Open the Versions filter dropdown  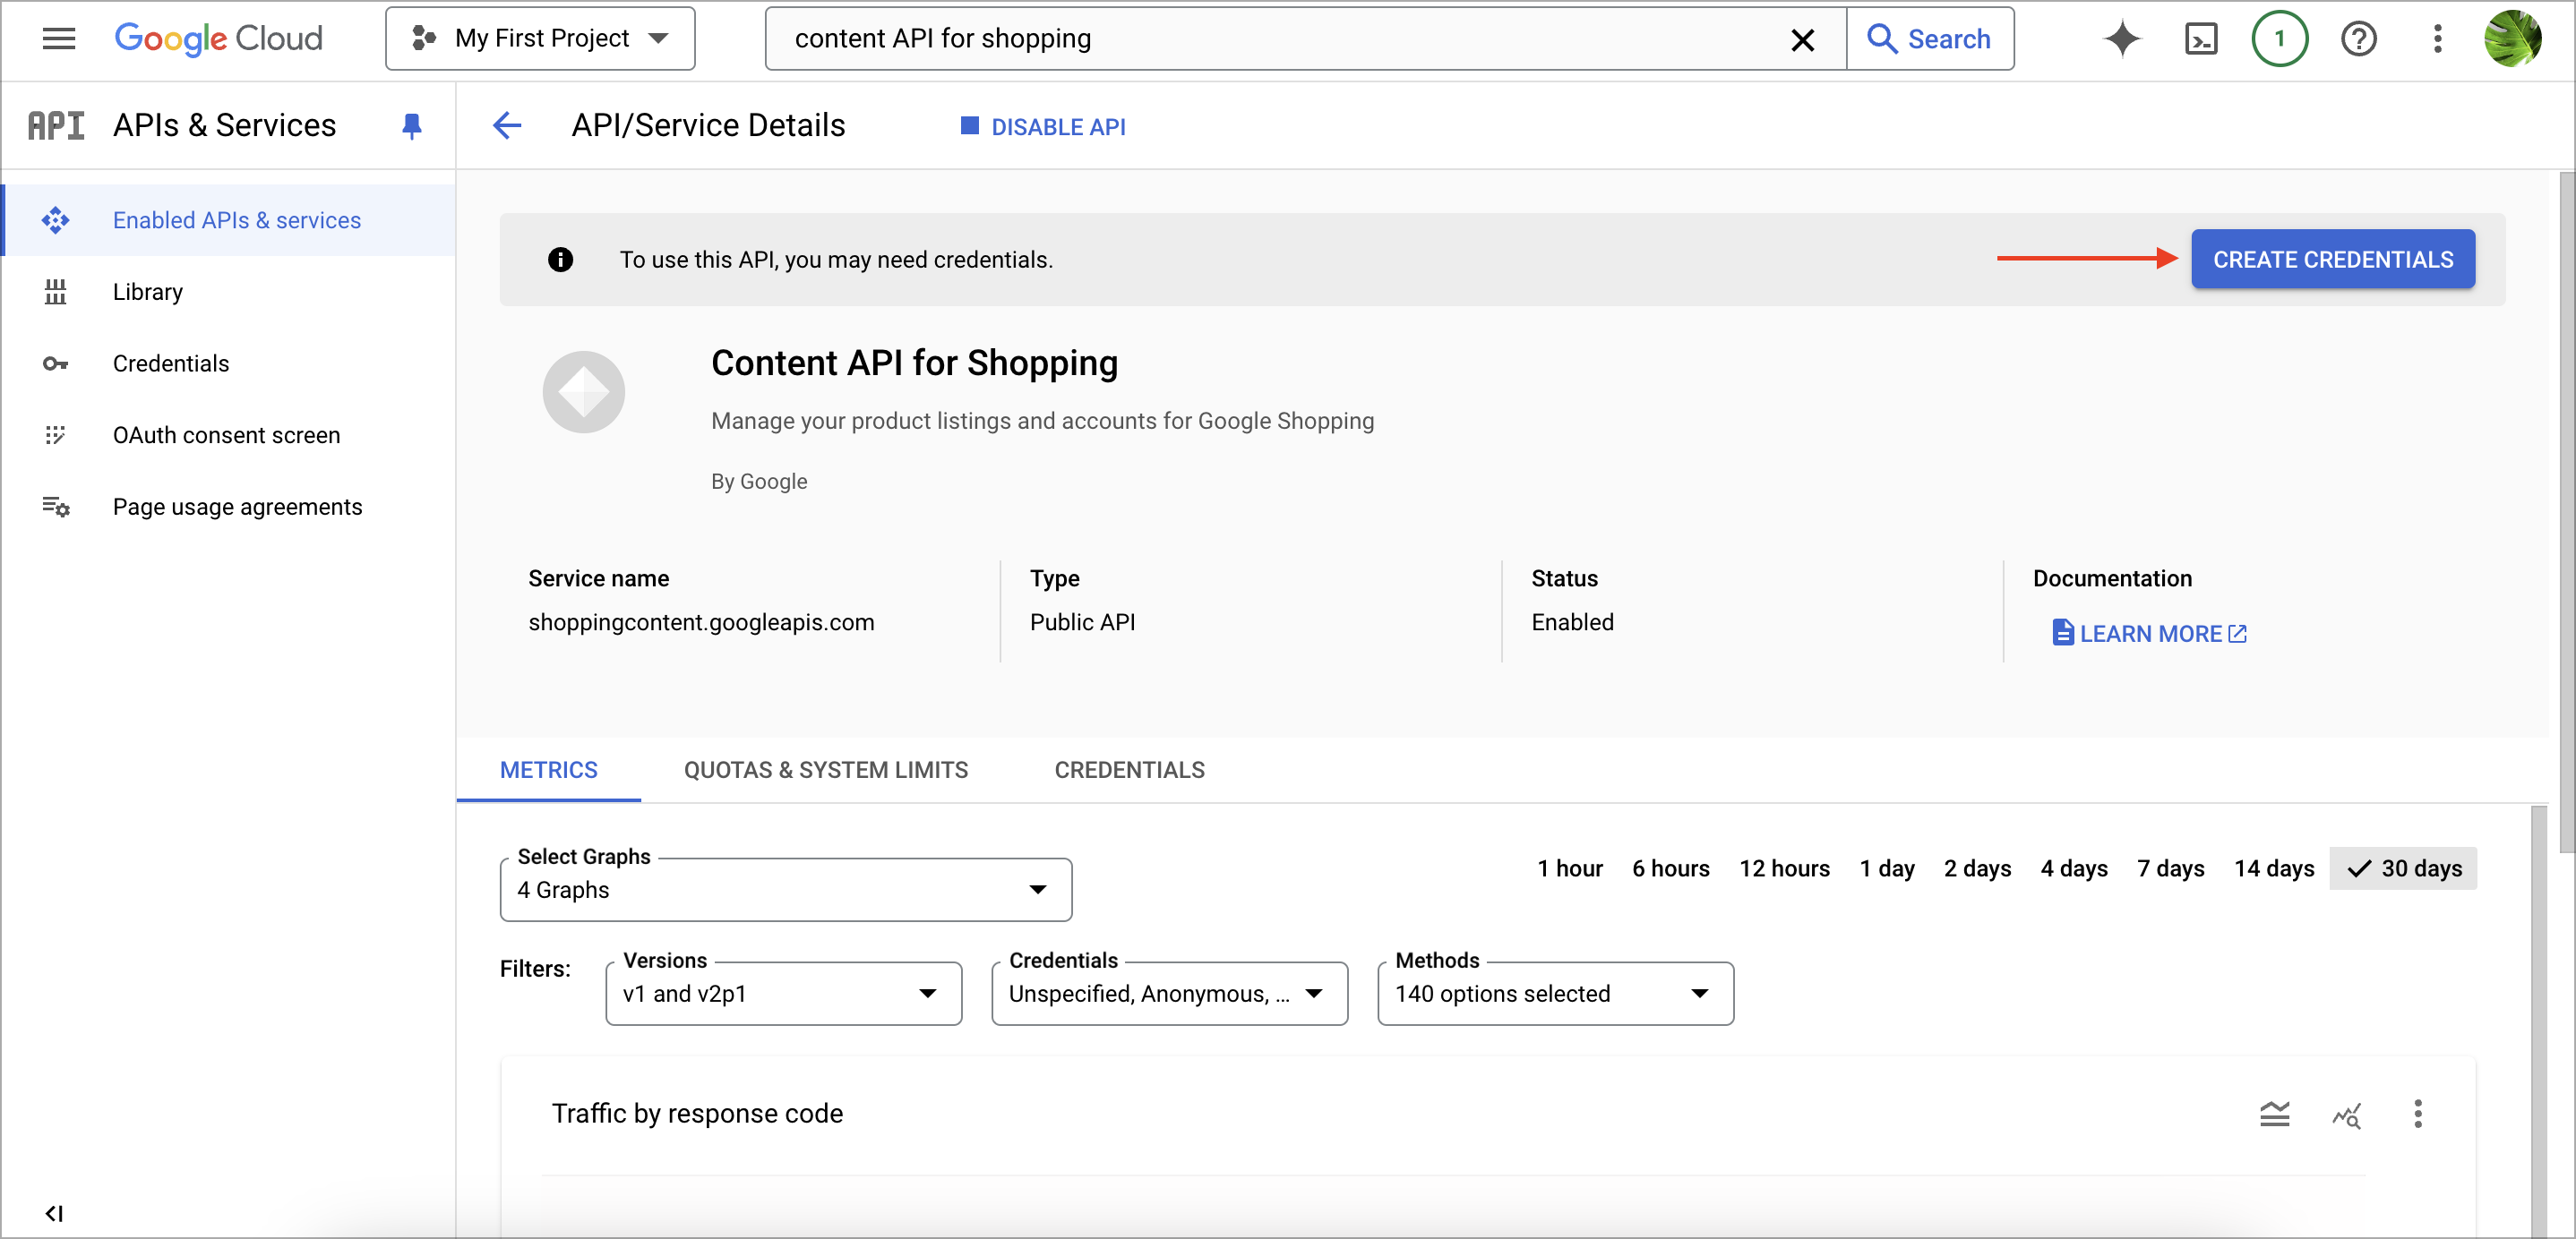click(783, 993)
